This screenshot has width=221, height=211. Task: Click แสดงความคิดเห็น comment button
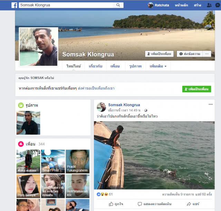pos(154,204)
